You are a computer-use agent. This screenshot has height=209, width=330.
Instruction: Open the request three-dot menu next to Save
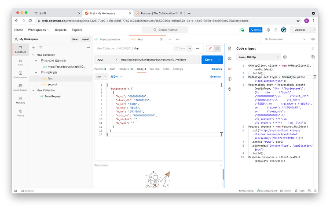198,49
